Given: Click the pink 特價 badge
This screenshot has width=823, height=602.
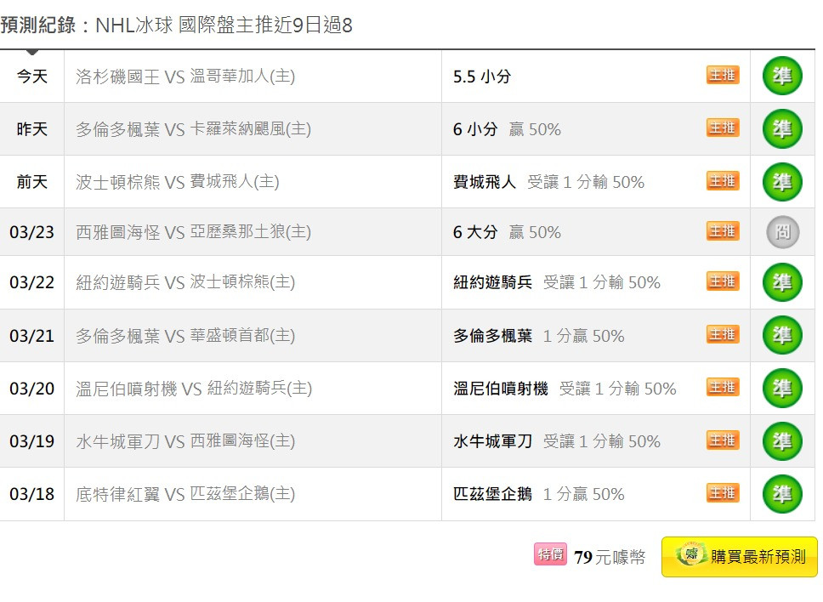Looking at the screenshot, I should pyautogui.click(x=551, y=554).
